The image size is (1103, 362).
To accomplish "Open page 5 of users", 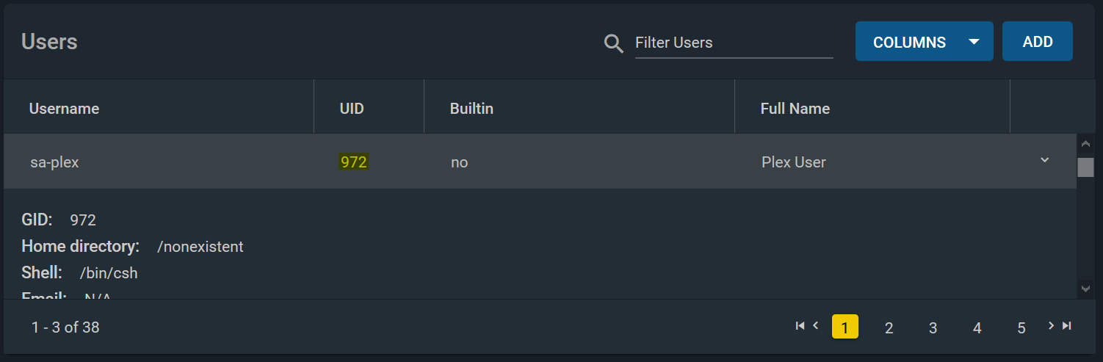I will click(x=1021, y=327).
